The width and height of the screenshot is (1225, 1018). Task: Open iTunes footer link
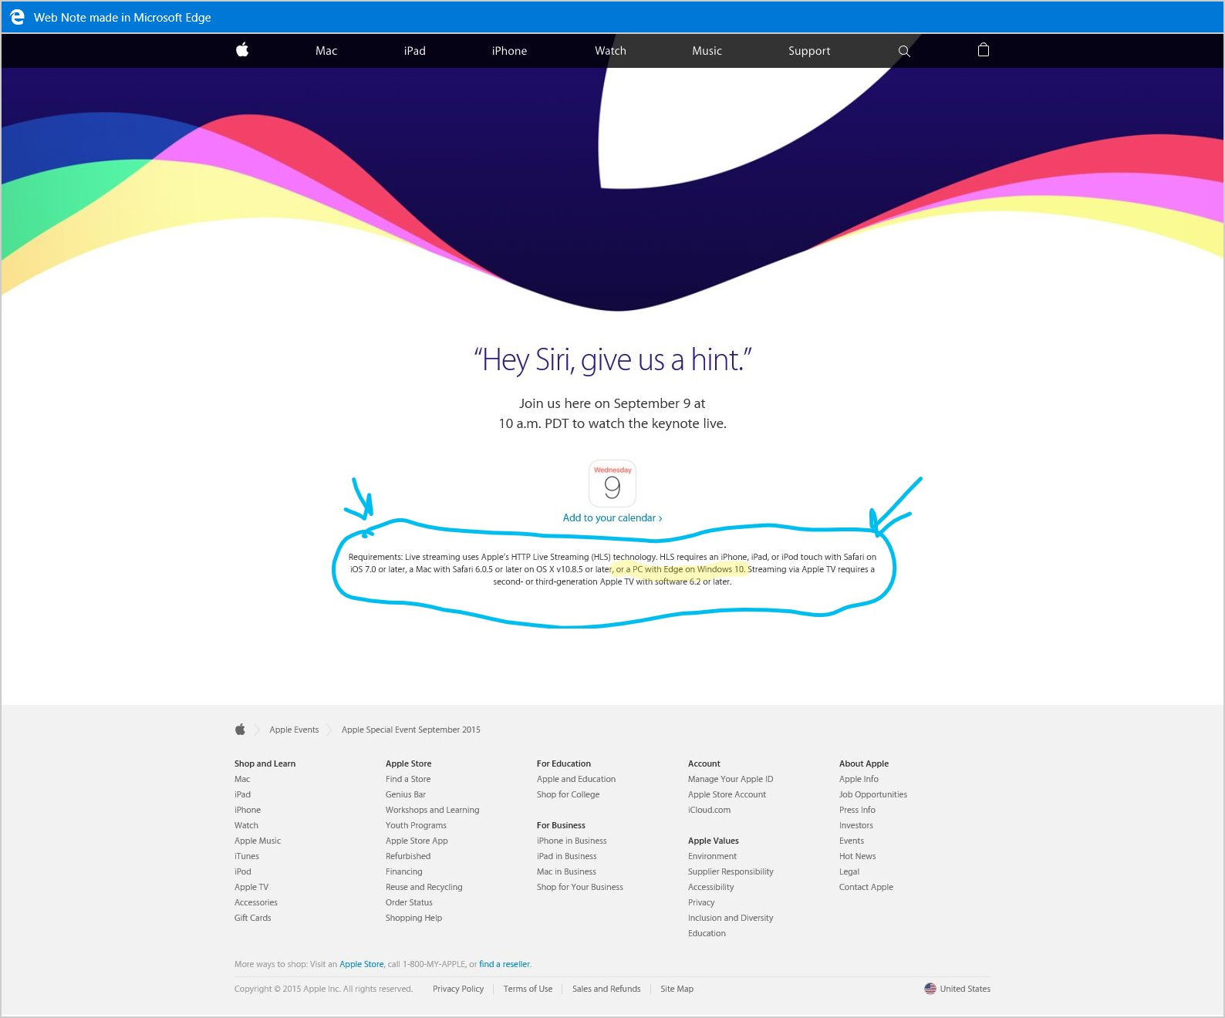coord(247,856)
